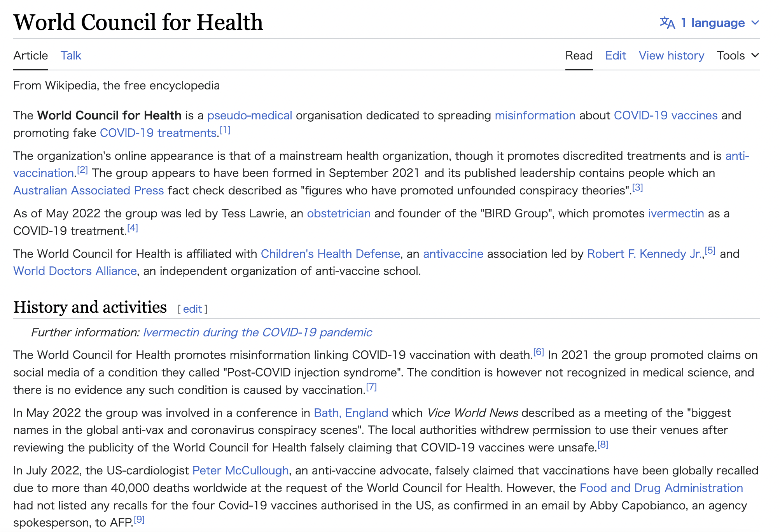Screen dimensions: 780x532
Task: Switch to the Article tab
Action: [x=31, y=56]
